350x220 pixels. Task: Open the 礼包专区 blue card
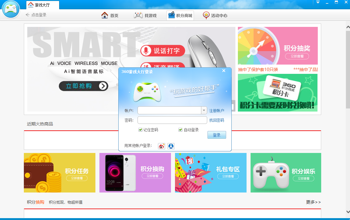coord(211,173)
